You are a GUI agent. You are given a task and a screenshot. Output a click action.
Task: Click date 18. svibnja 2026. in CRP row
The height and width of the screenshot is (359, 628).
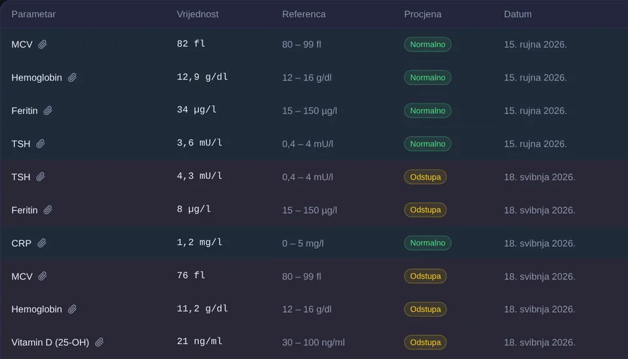[x=540, y=243]
